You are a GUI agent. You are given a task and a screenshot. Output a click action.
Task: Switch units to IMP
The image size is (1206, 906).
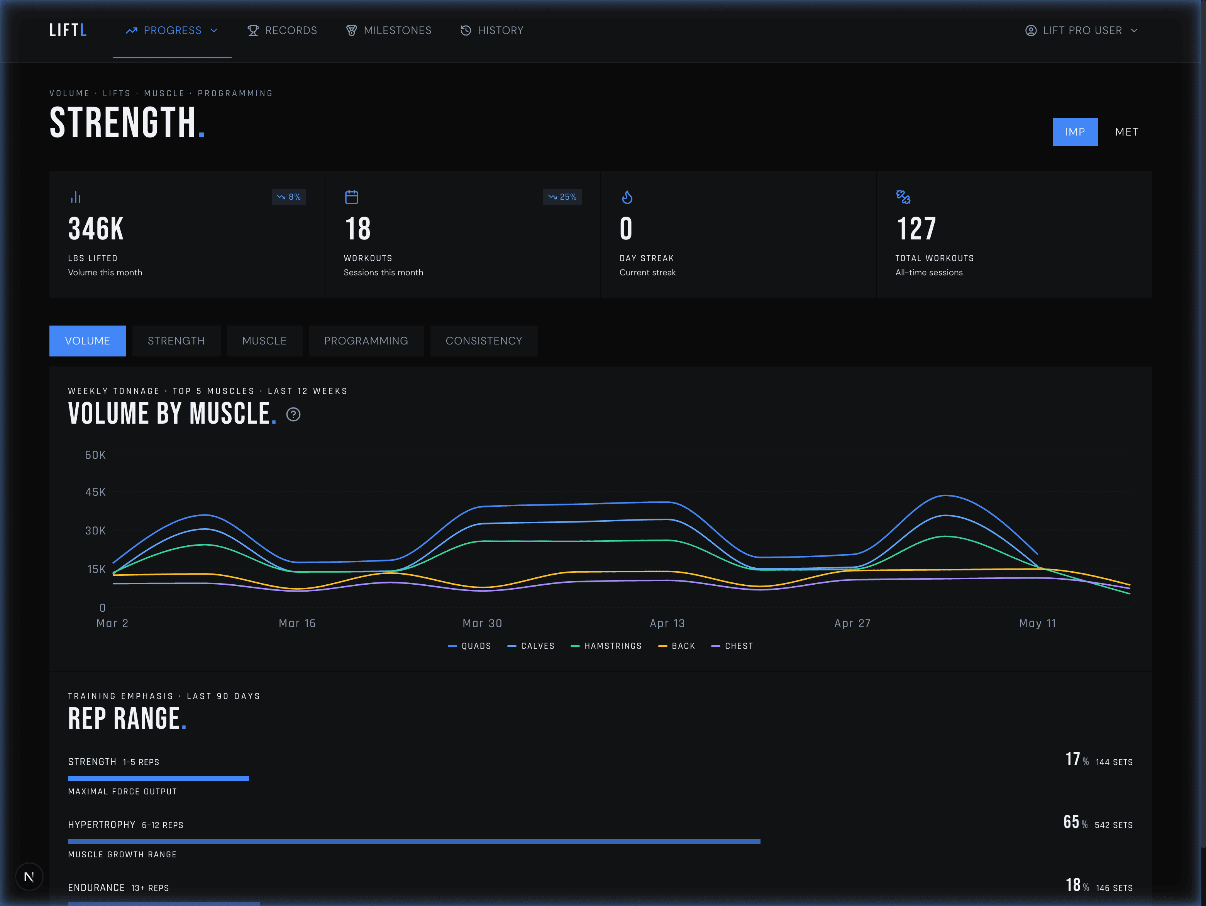[1075, 132]
